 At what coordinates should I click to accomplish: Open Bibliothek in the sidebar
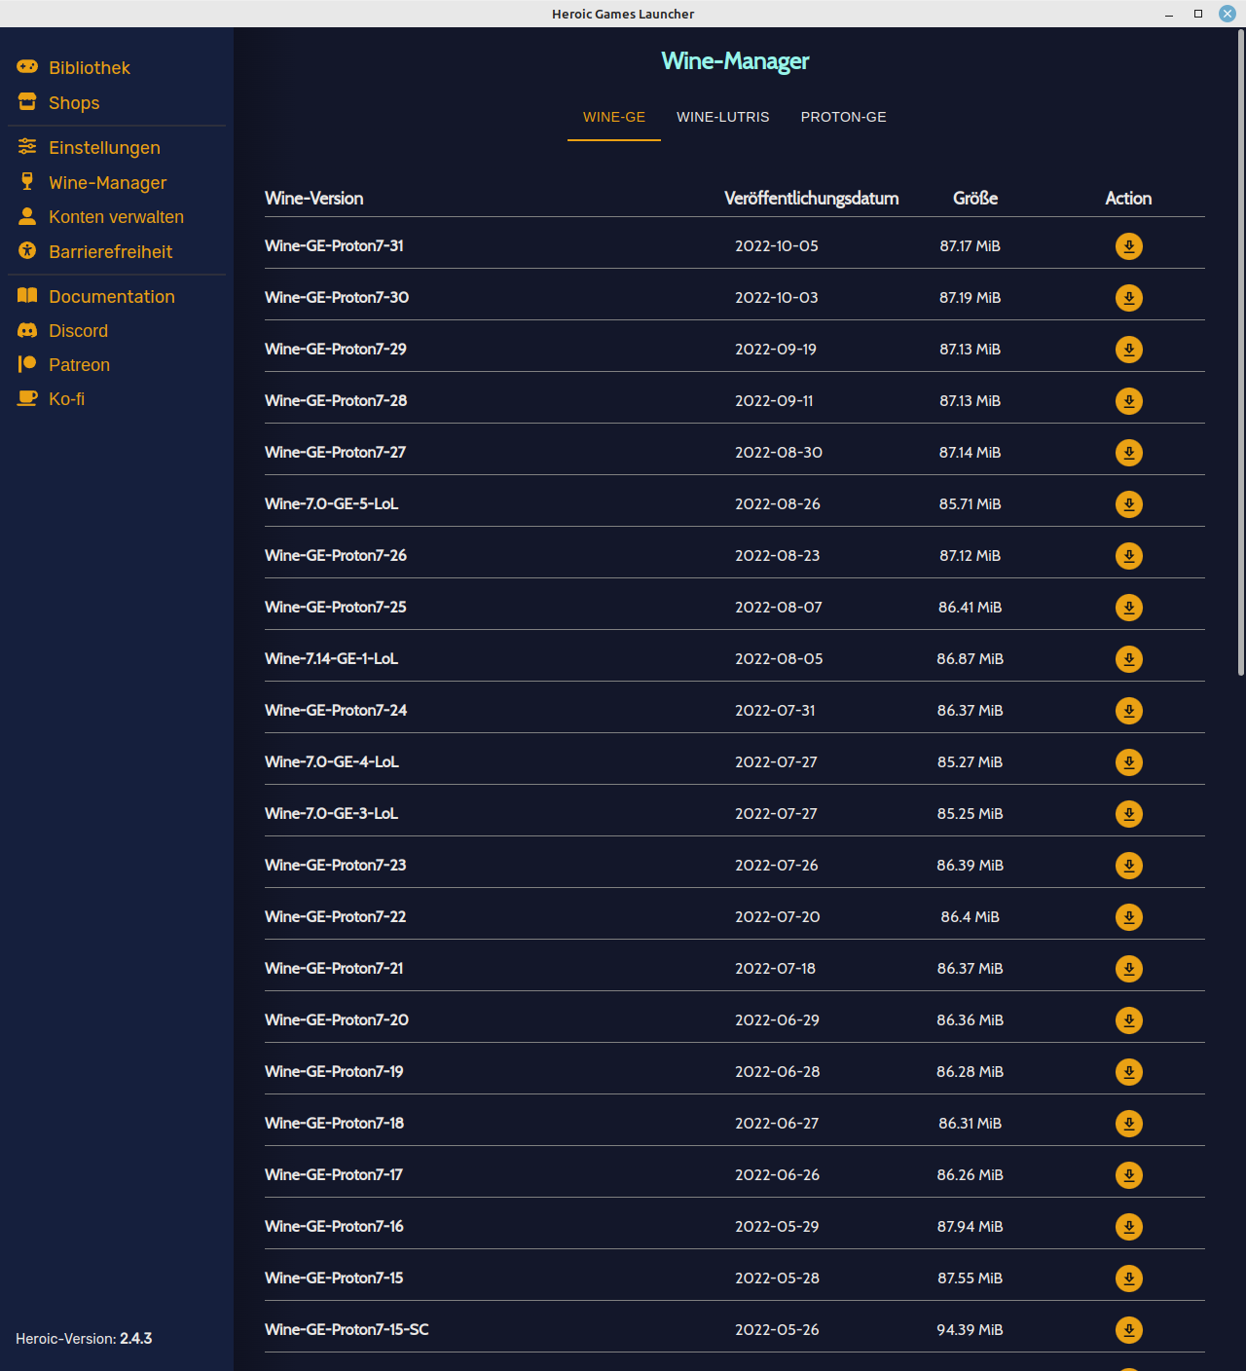[90, 67]
